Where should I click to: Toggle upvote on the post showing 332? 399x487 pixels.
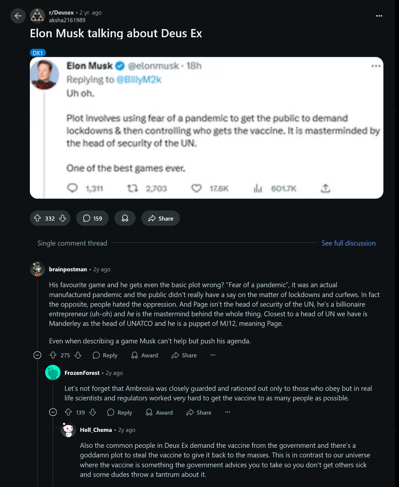pos(39,218)
